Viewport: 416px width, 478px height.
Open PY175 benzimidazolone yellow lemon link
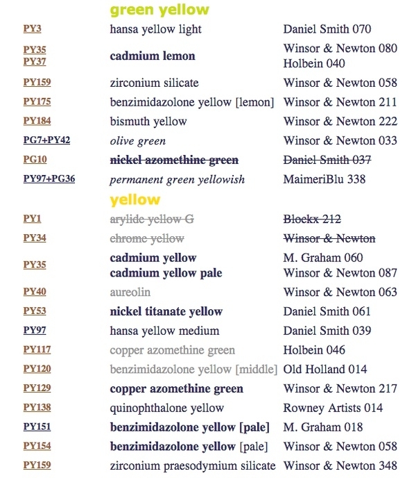pyautogui.click(x=37, y=101)
